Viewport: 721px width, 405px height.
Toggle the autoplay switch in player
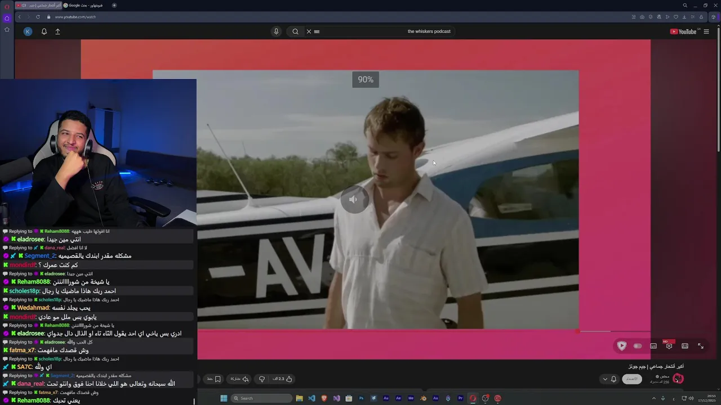coord(638,346)
